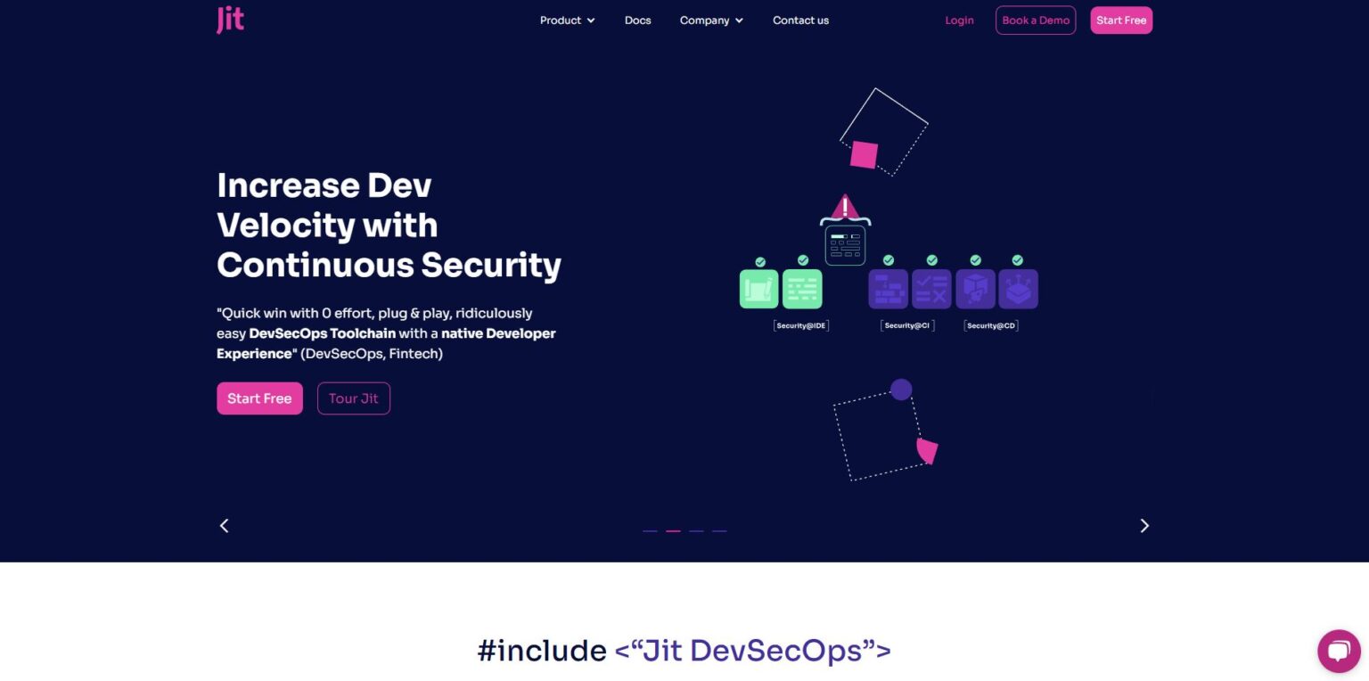The height and width of the screenshot is (681, 1369).
Task: Select the second carousel indicator dot
Action: [x=673, y=530]
